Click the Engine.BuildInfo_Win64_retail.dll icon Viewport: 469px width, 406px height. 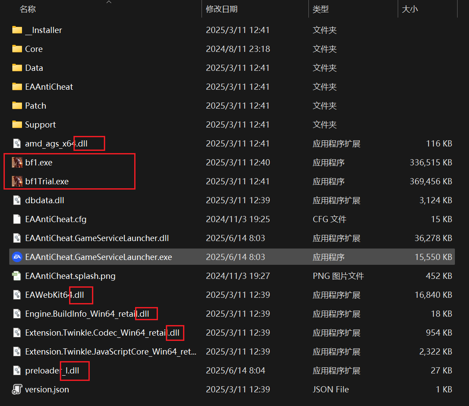point(17,314)
